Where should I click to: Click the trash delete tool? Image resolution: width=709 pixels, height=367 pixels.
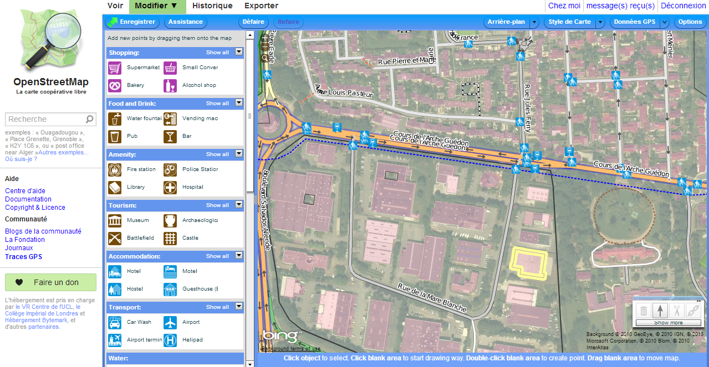(644, 310)
